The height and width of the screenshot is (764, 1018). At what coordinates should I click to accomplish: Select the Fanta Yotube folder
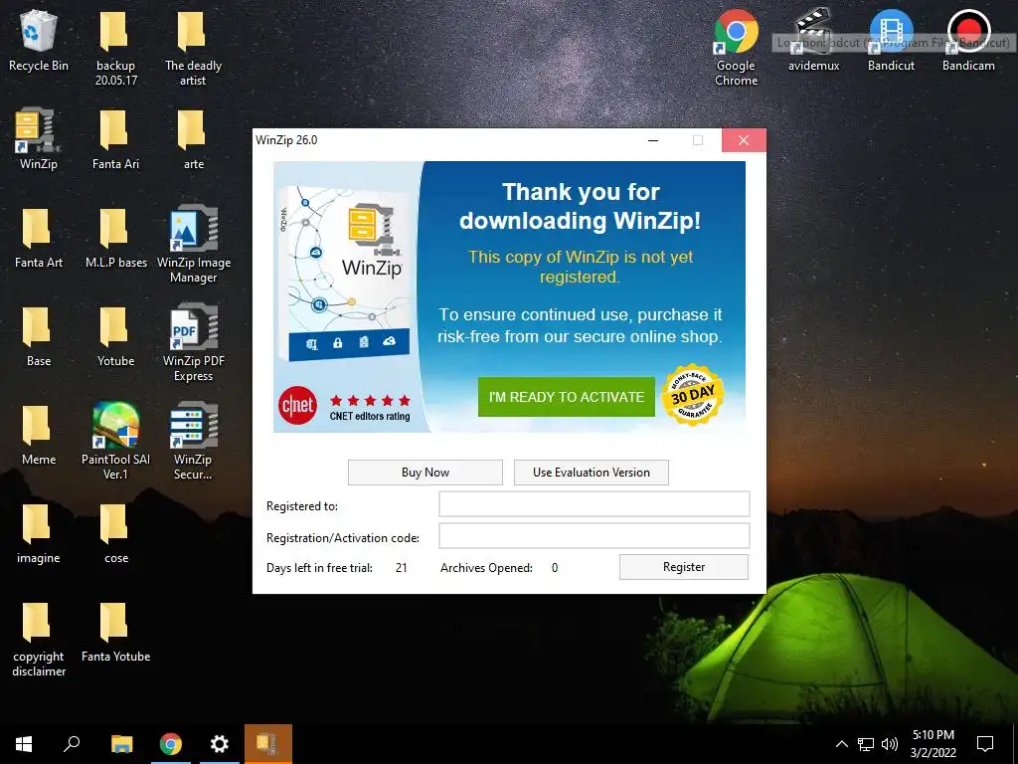click(115, 633)
